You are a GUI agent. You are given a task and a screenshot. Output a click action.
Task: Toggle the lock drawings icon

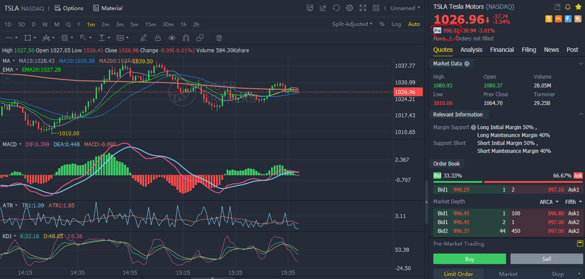pos(157,38)
